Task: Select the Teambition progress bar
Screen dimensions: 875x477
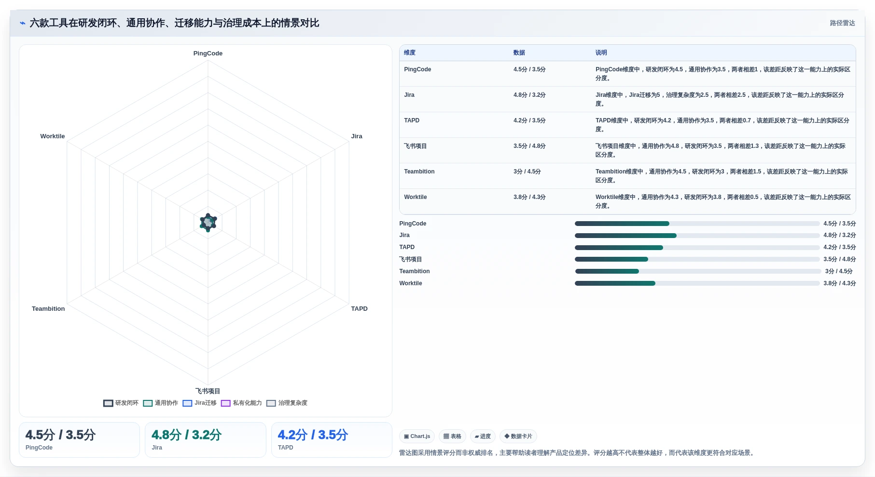Action: tap(698, 271)
